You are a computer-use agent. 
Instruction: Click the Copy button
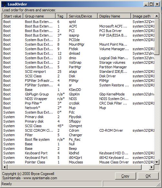point(125,176)
